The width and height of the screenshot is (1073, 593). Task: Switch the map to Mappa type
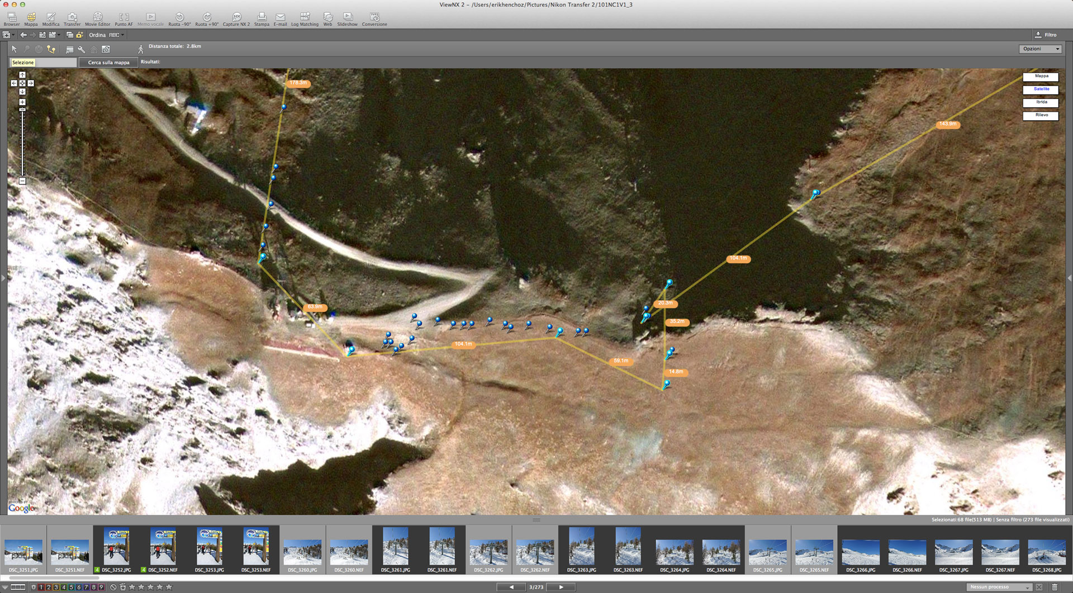coord(1041,76)
